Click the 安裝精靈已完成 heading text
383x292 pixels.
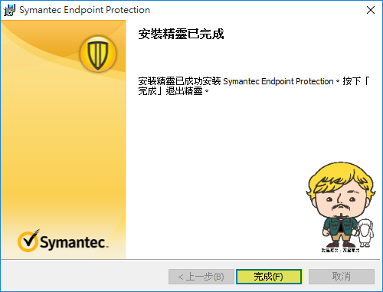pyautogui.click(x=181, y=34)
